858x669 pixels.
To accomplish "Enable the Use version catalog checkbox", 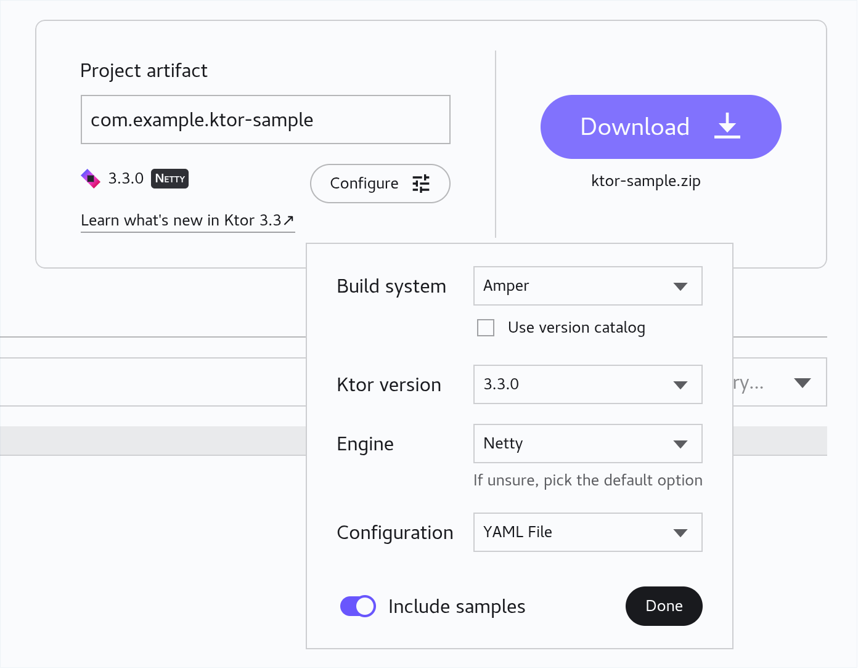I will click(486, 327).
